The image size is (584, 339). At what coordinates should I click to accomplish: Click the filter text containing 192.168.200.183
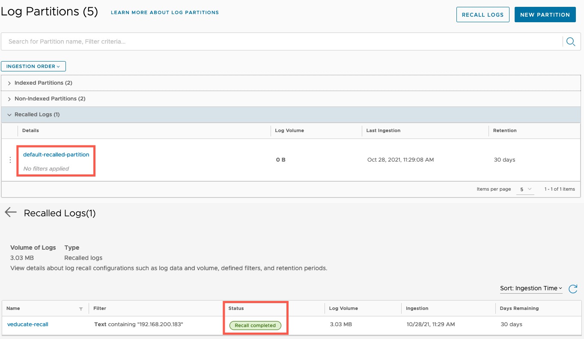pos(139,324)
